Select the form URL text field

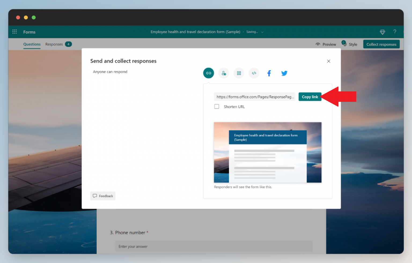pyautogui.click(x=254, y=97)
